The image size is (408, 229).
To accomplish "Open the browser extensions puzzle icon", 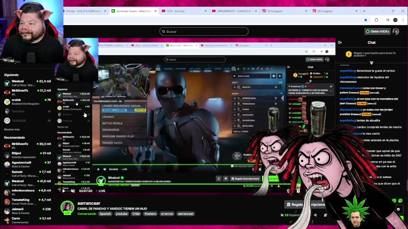I will pyautogui.click(x=376, y=20).
